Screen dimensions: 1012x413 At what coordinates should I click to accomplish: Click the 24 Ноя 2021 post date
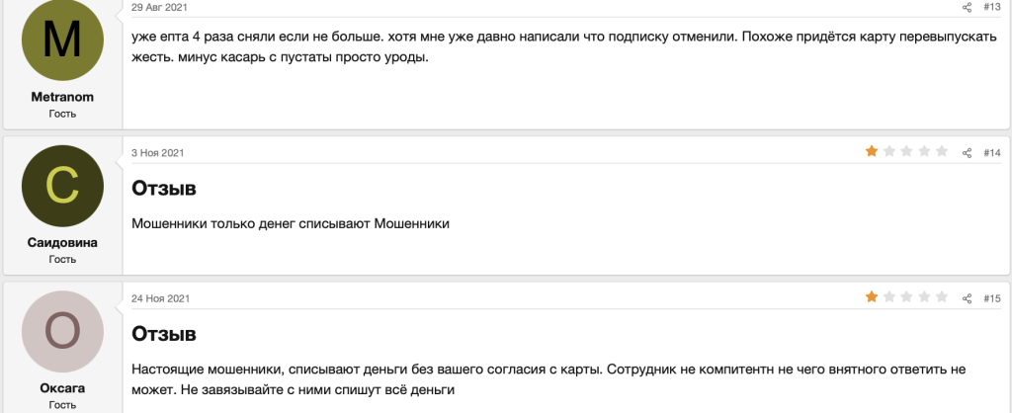tap(161, 297)
